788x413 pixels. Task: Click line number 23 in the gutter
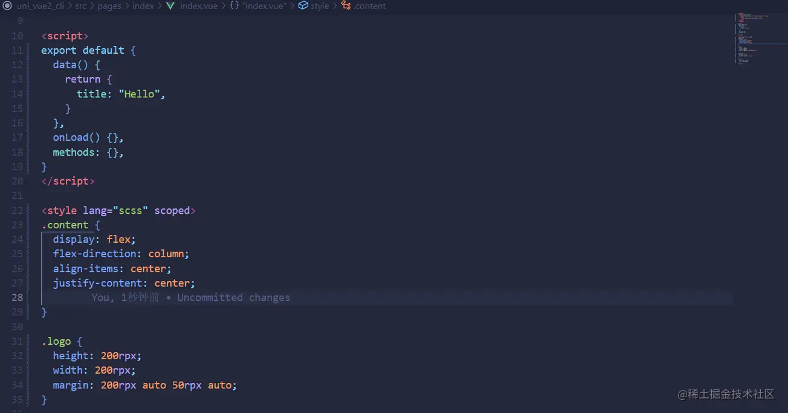tap(17, 225)
